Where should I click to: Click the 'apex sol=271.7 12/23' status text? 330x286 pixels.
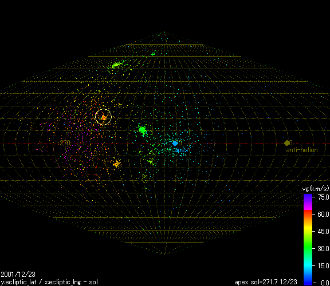[266, 282]
